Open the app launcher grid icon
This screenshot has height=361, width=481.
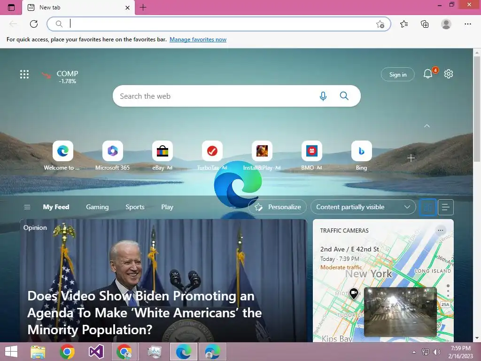tap(24, 74)
